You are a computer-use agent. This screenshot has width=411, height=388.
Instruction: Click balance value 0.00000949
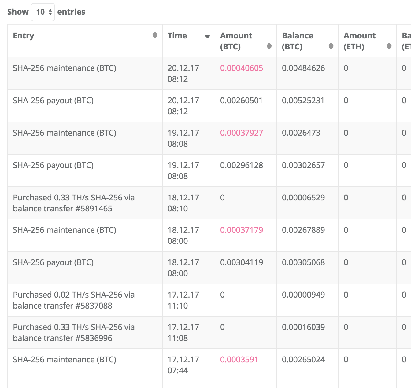[x=303, y=295]
